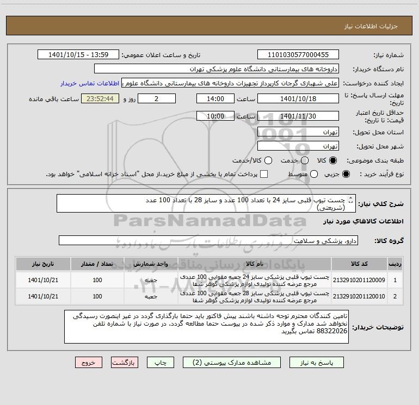This screenshot has width=419, height=405.
Task: Click the ردیف column header
Action: coord(395,264)
